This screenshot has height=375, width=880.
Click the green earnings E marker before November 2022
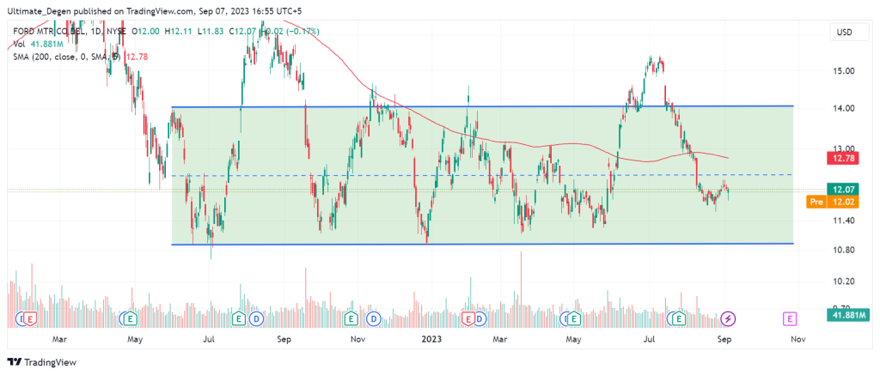point(351,319)
